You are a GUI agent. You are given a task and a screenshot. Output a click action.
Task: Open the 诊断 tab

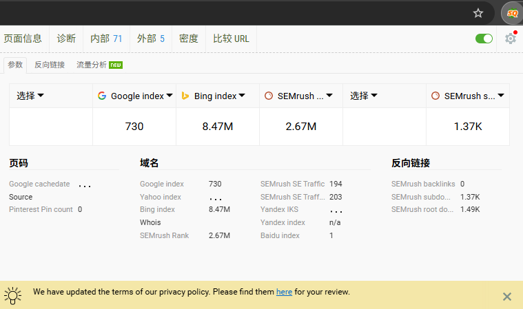[66, 39]
